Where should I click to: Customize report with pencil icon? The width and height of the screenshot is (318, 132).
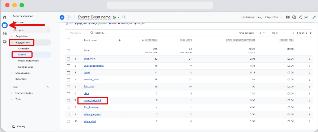(314, 17)
